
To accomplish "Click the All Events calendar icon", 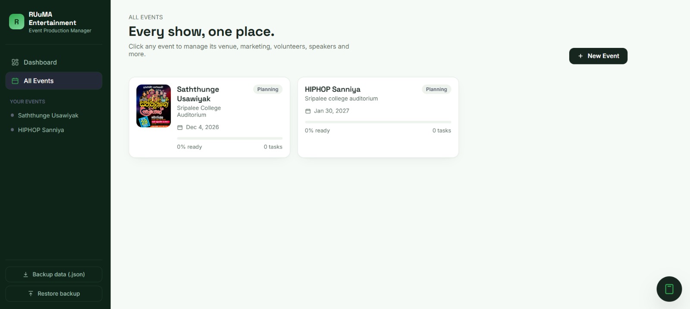I will coord(15,81).
